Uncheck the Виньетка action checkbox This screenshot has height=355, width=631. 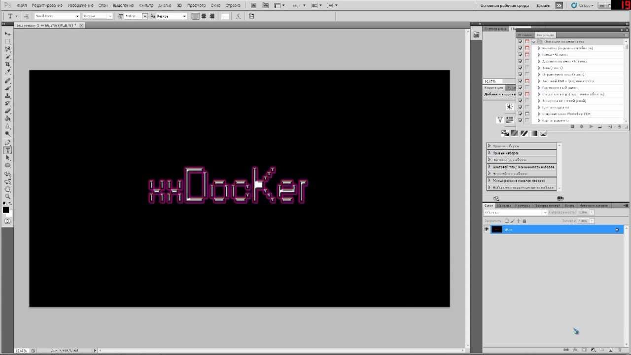[x=520, y=48]
